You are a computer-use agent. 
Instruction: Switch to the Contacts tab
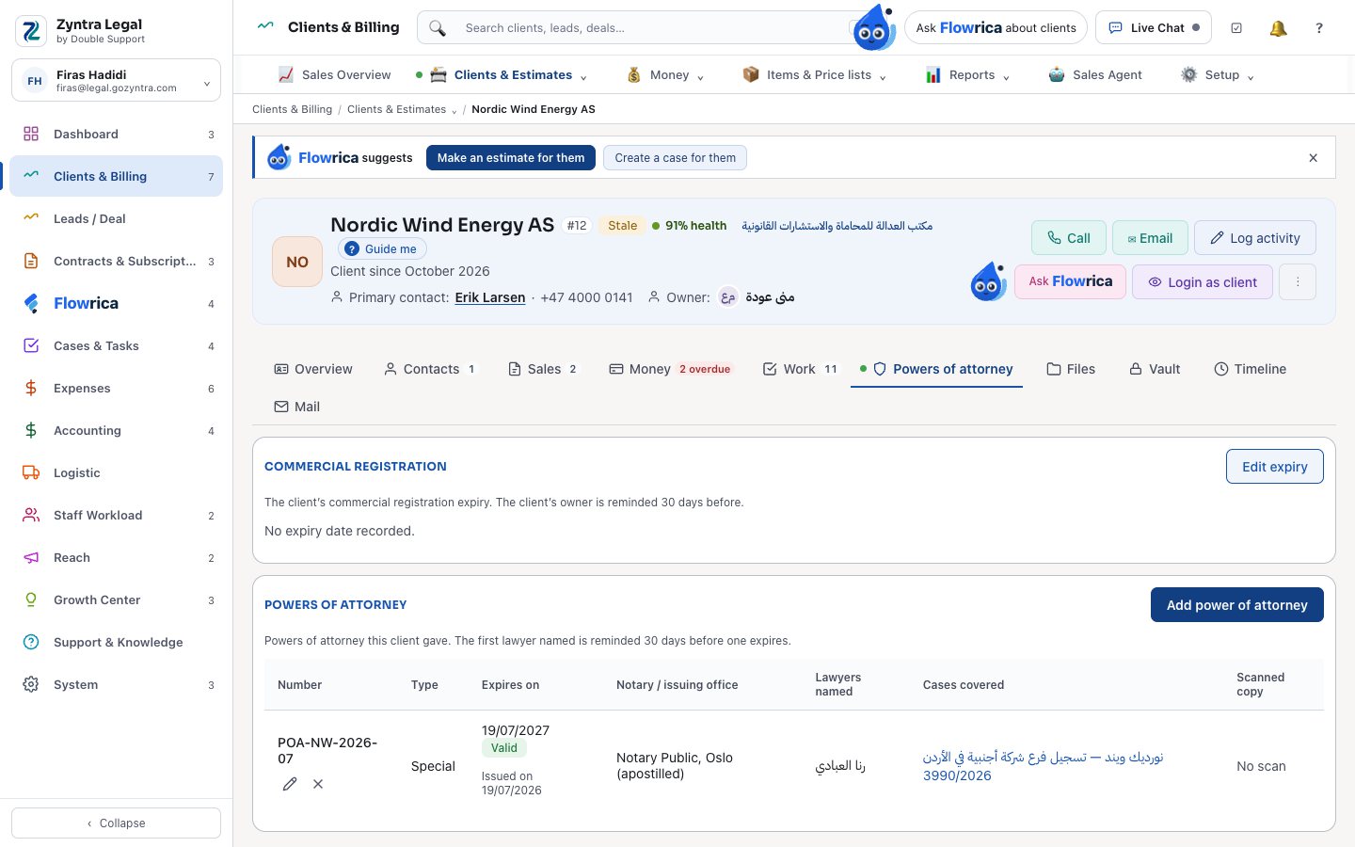[430, 369]
